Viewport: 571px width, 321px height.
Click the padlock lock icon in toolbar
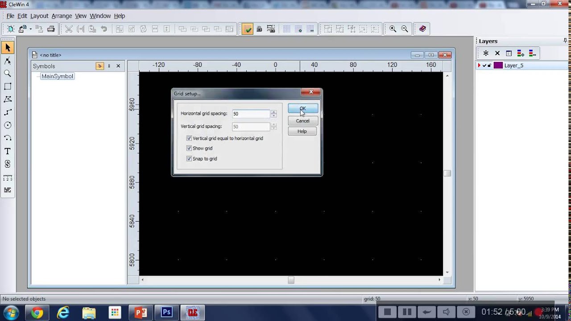point(259,29)
